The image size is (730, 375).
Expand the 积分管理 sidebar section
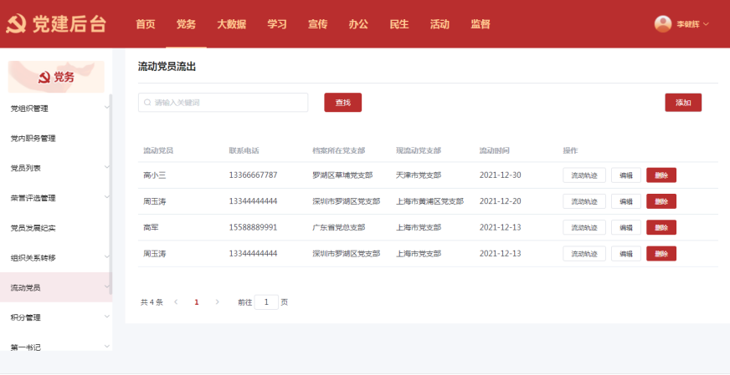(x=106, y=317)
